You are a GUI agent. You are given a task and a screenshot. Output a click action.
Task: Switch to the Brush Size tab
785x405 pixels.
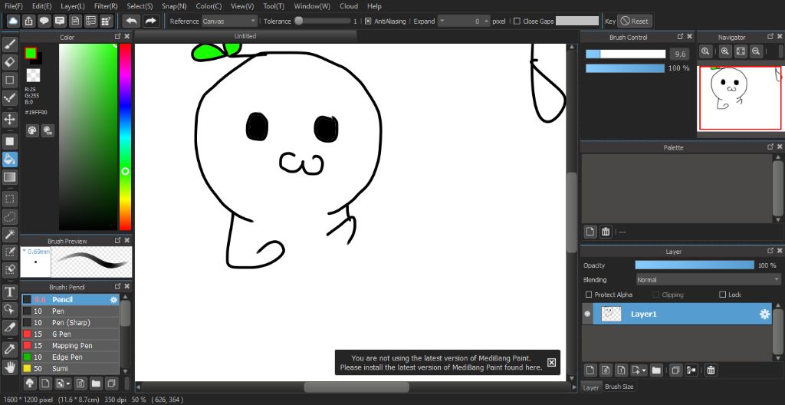(619, 387)
